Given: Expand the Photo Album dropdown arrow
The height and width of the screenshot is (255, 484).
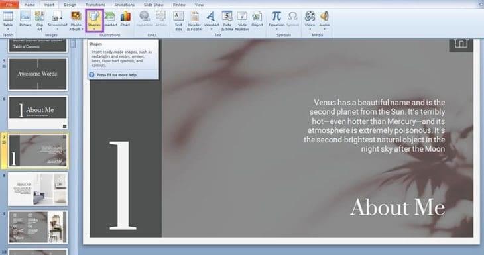Looking at the screenshot, I should [x=82, y=30].
